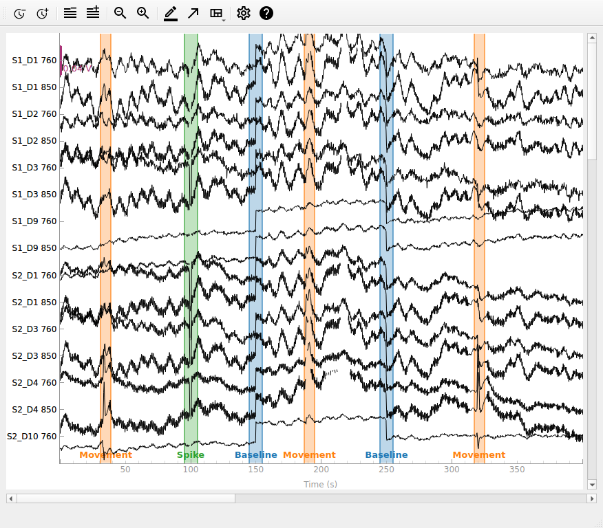This screenshot has height=528, width=603.
Task: Toggle annotation mode pencil icon
Action: 170,14
